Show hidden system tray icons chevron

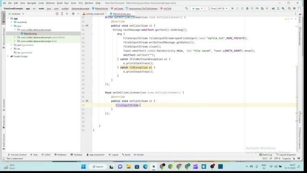(x=247, y=167)
